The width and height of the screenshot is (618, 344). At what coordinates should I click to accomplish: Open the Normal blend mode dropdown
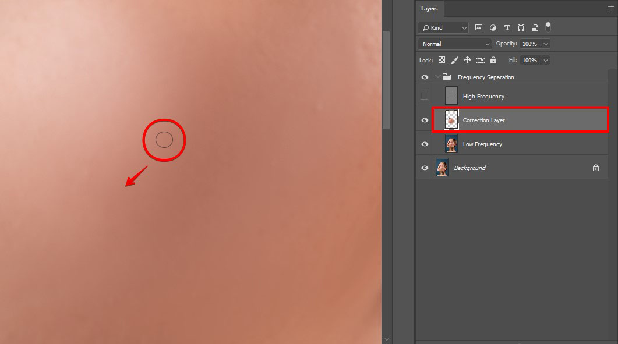point(455,44)
